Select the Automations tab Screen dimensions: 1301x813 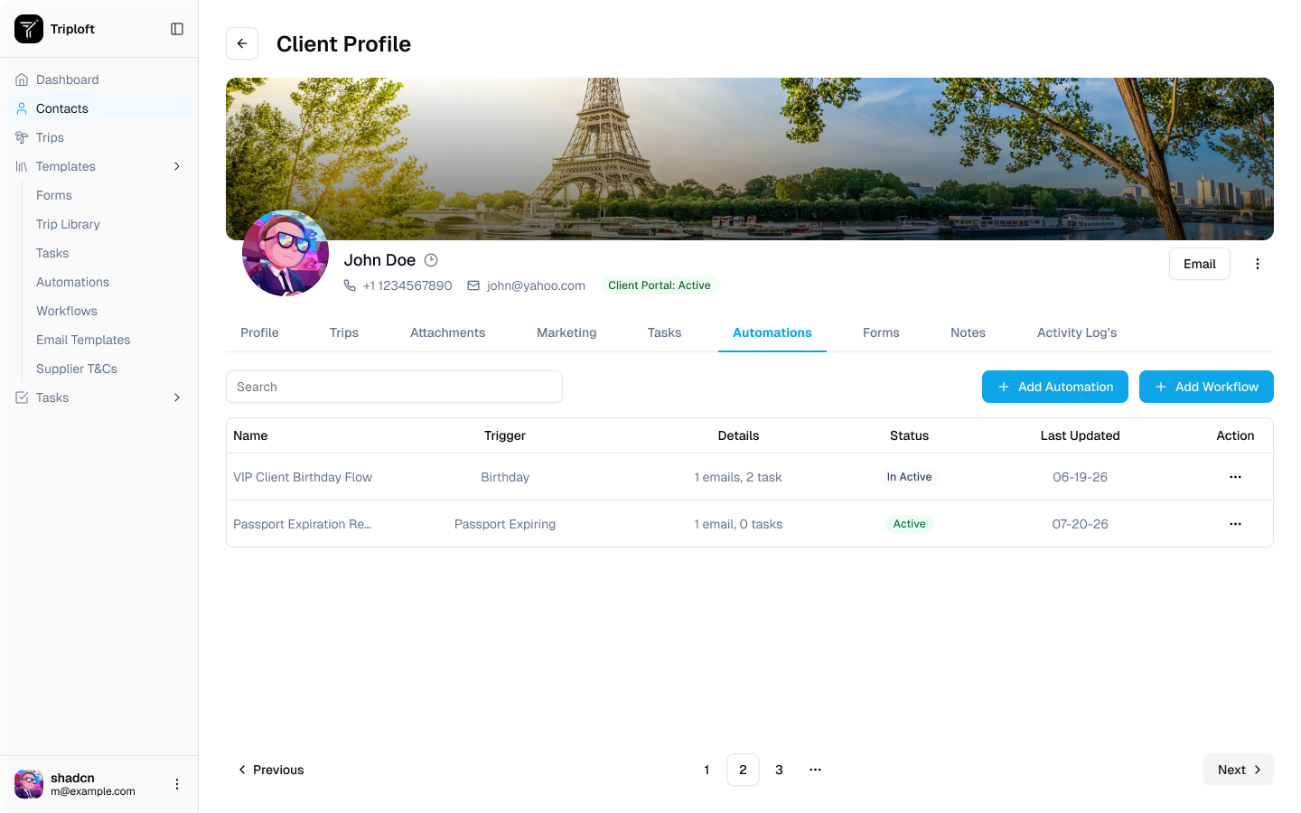pos(772,332)
